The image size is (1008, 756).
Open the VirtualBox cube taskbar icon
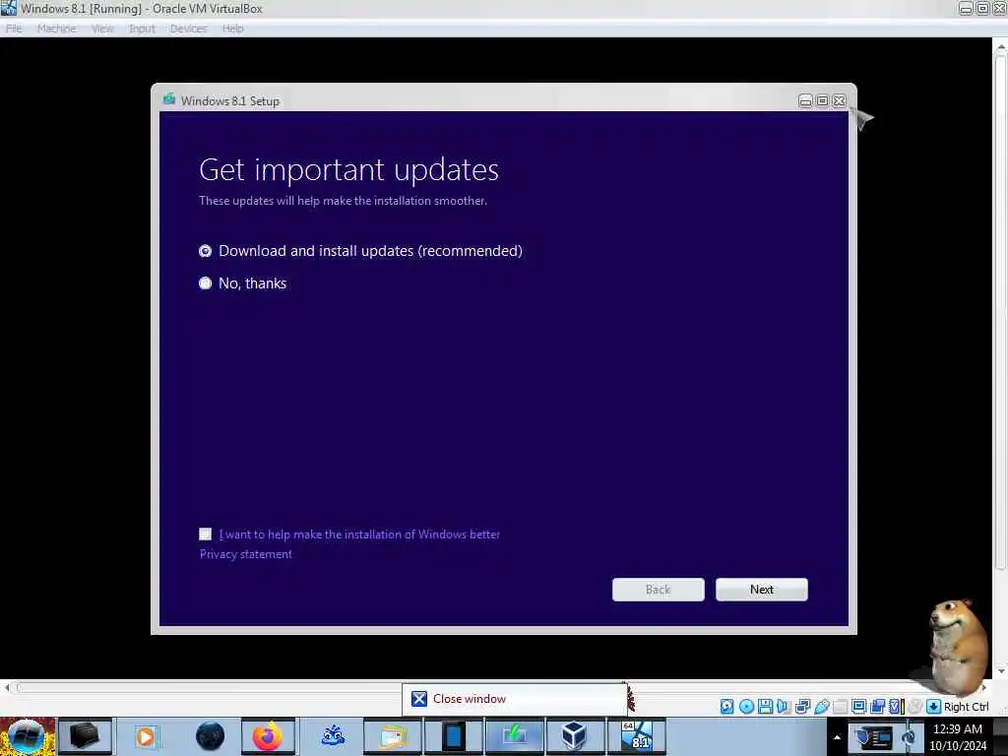click(574, 736)
